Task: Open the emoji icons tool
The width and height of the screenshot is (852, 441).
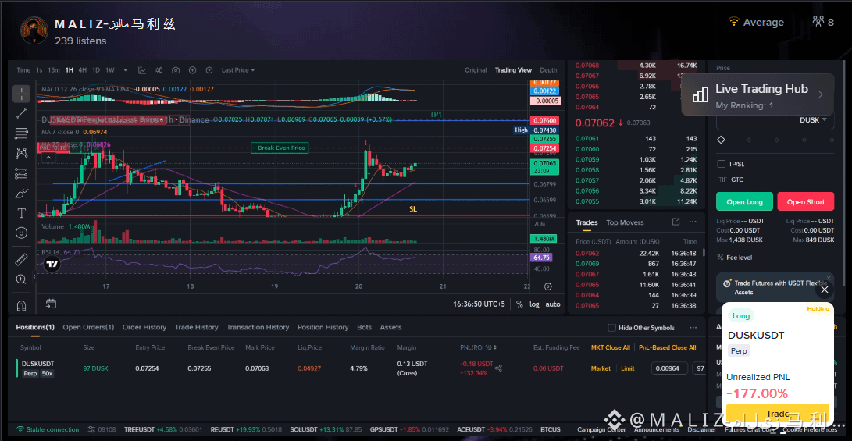Action: pos(21,233)
